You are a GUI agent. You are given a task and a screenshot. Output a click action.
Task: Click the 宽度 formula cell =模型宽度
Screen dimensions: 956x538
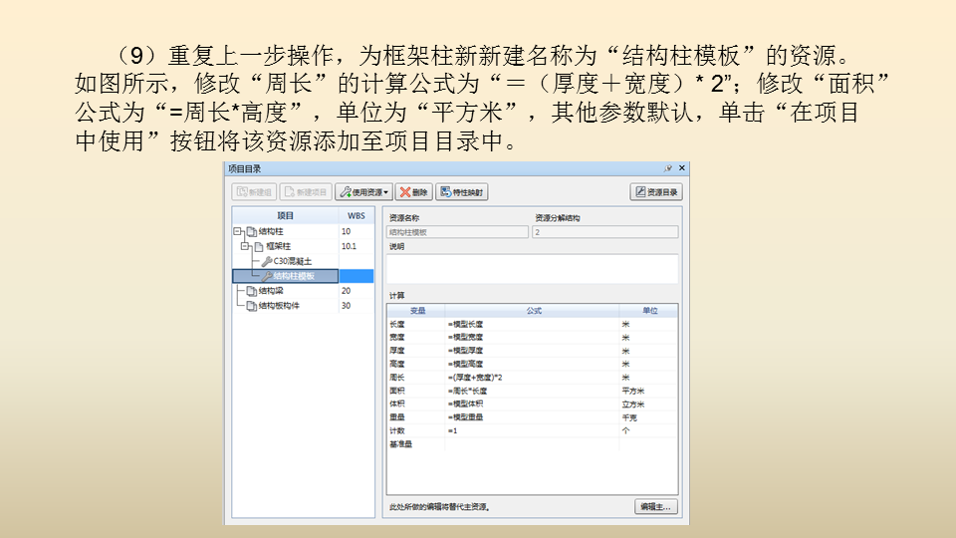[532, 338]
